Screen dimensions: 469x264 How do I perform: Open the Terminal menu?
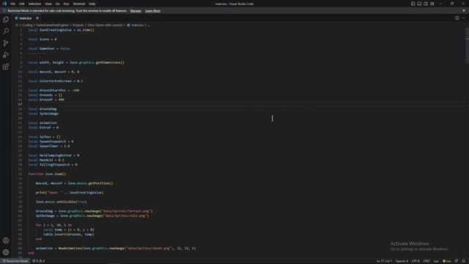coord(78,4)
